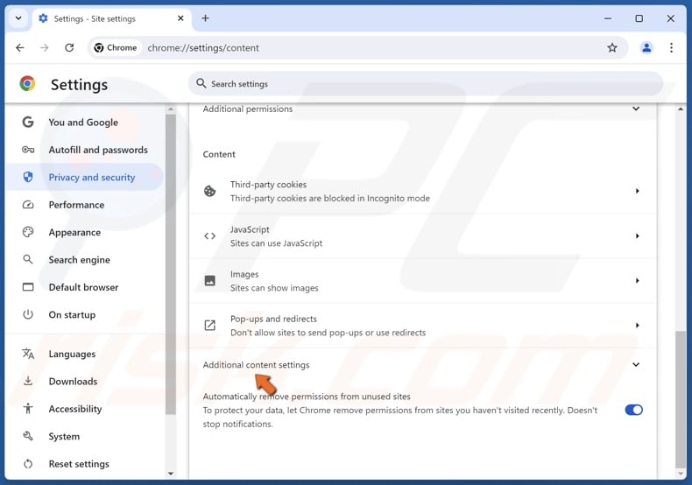The width and height of the screenshot is (692, 485).
Task: Open You and Google section
Action: pyautogui.click(x=85, y=123)
